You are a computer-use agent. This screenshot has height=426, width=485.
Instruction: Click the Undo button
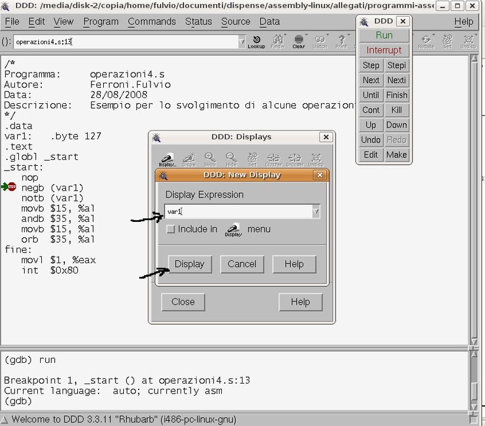point(371,140)
